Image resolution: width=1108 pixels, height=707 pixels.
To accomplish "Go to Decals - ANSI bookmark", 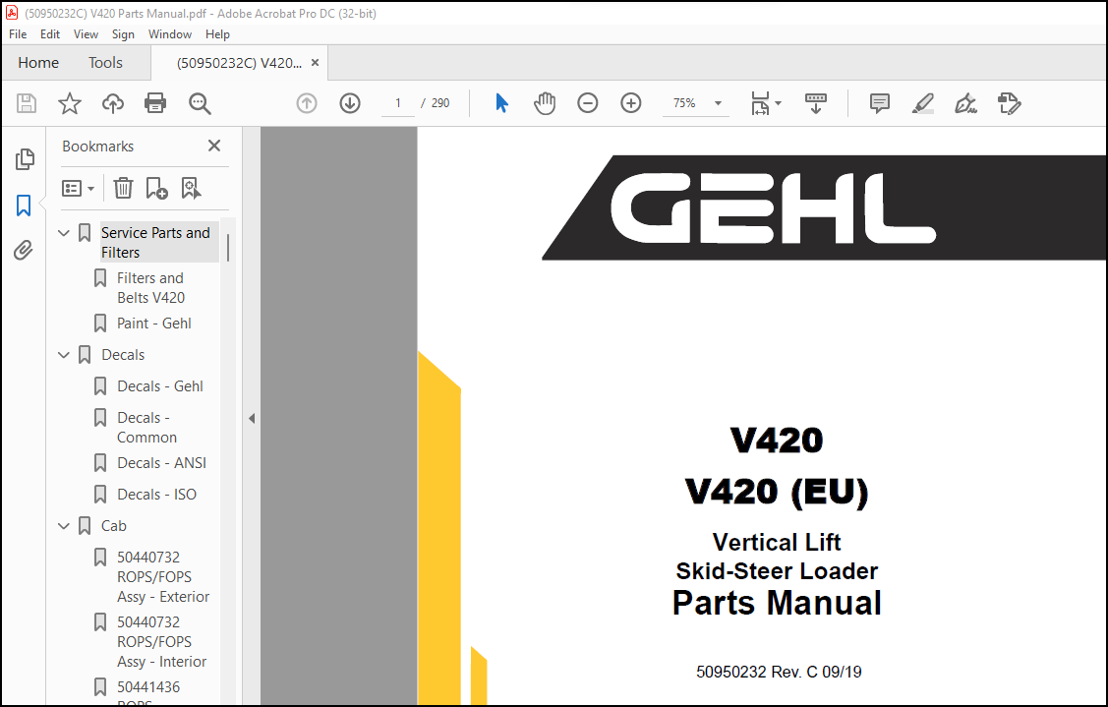I will (x=162, y=463).
